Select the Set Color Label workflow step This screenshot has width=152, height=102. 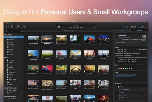[x=131, y=98]
